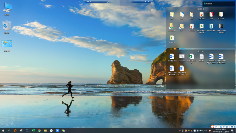
Task: Open the Control Panel desktop icon
Action: coord(7,46)
